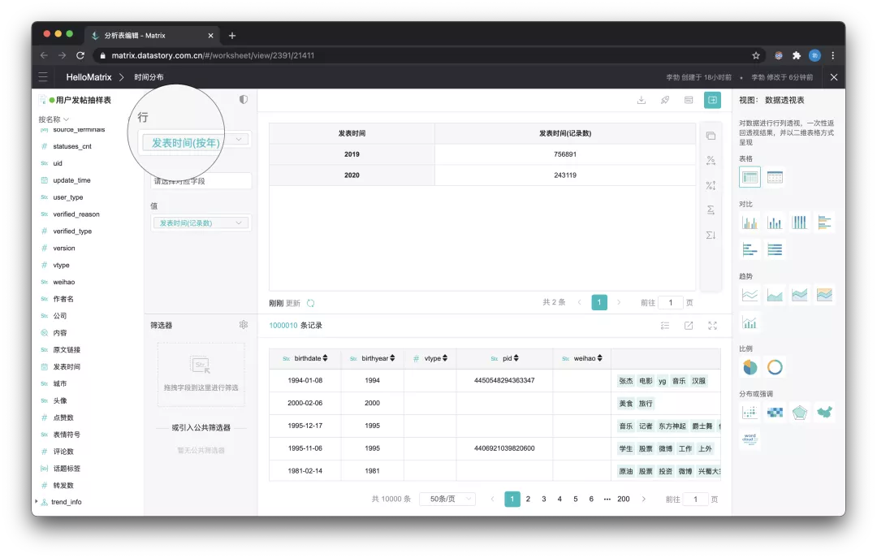Toggle the teal view panel button
The image size is (877, 558).
pos(712,100)
